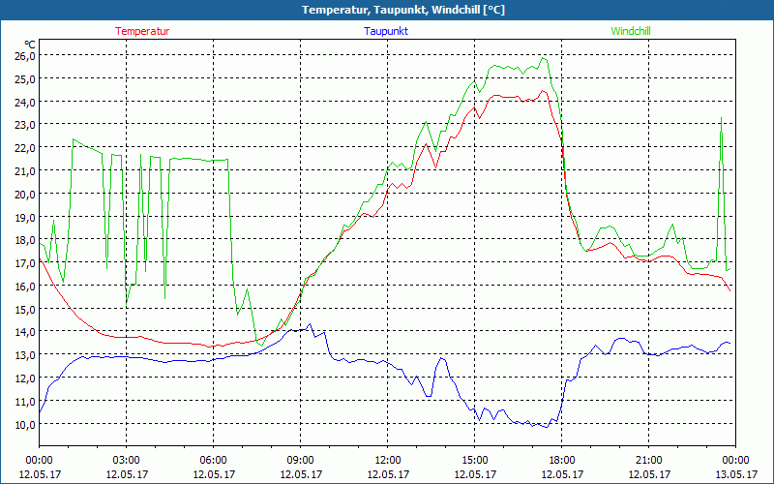Click the 14,0 y-axis value
This screenshot has height=484, width=774.
click(25, 332)
